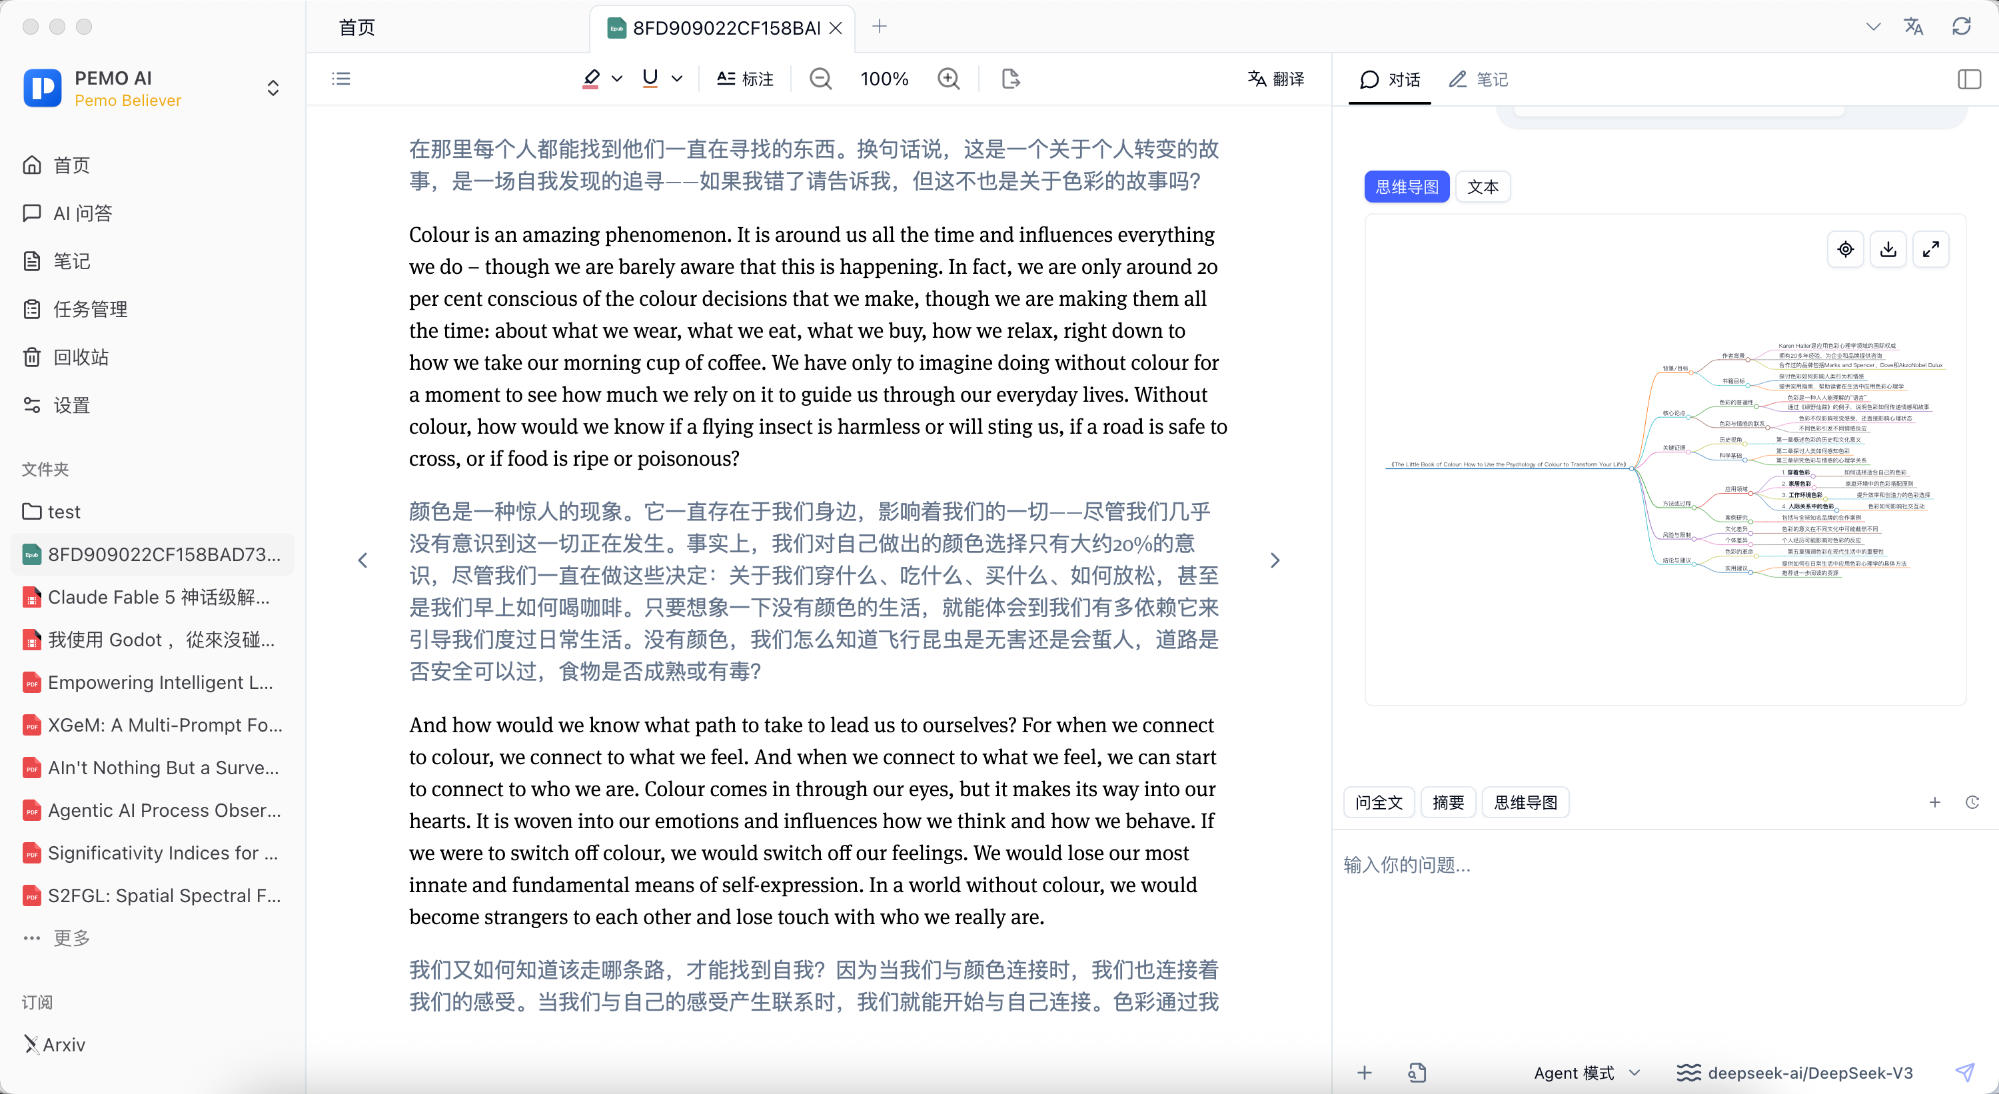Image resolution: width=1999 pixels, height=1094 pixels.
Task: Go to next page arrow
Action: 1275,560
